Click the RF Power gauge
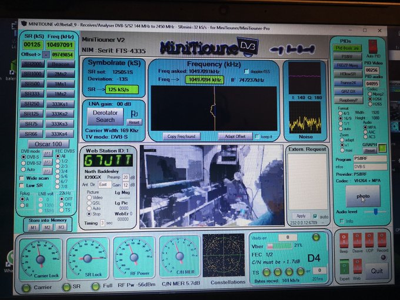400x300 pixels. coord(134,257)
